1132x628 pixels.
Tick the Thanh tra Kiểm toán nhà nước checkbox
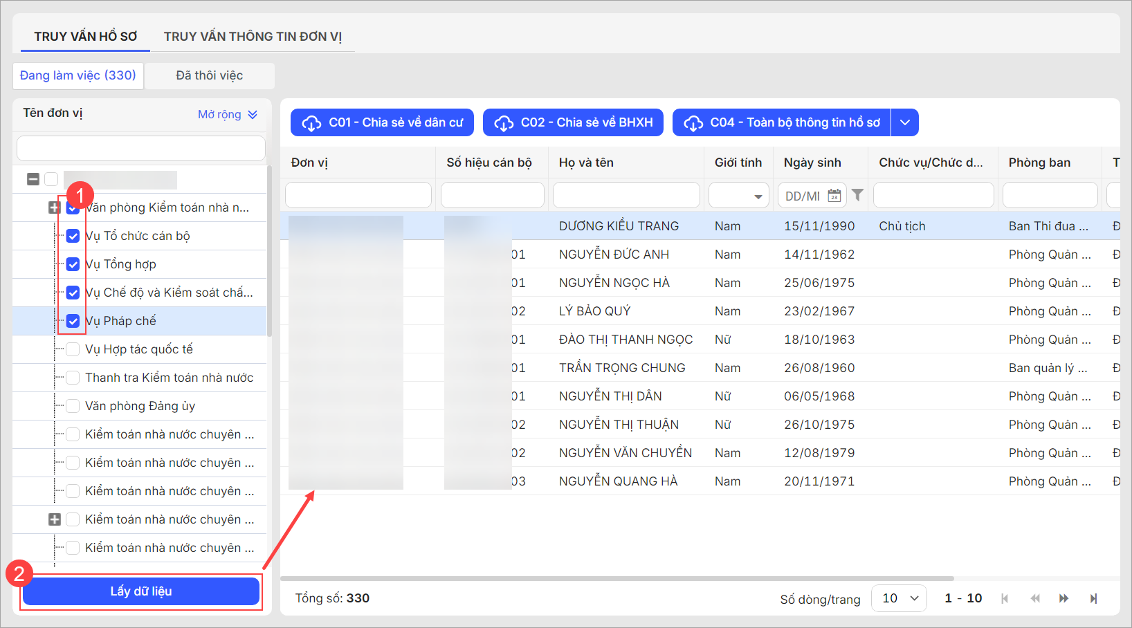point(73,378)
